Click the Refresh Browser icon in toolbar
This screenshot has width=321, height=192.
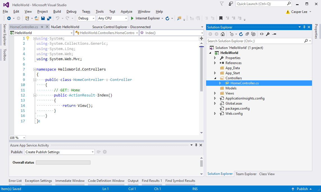pos(167,18)
